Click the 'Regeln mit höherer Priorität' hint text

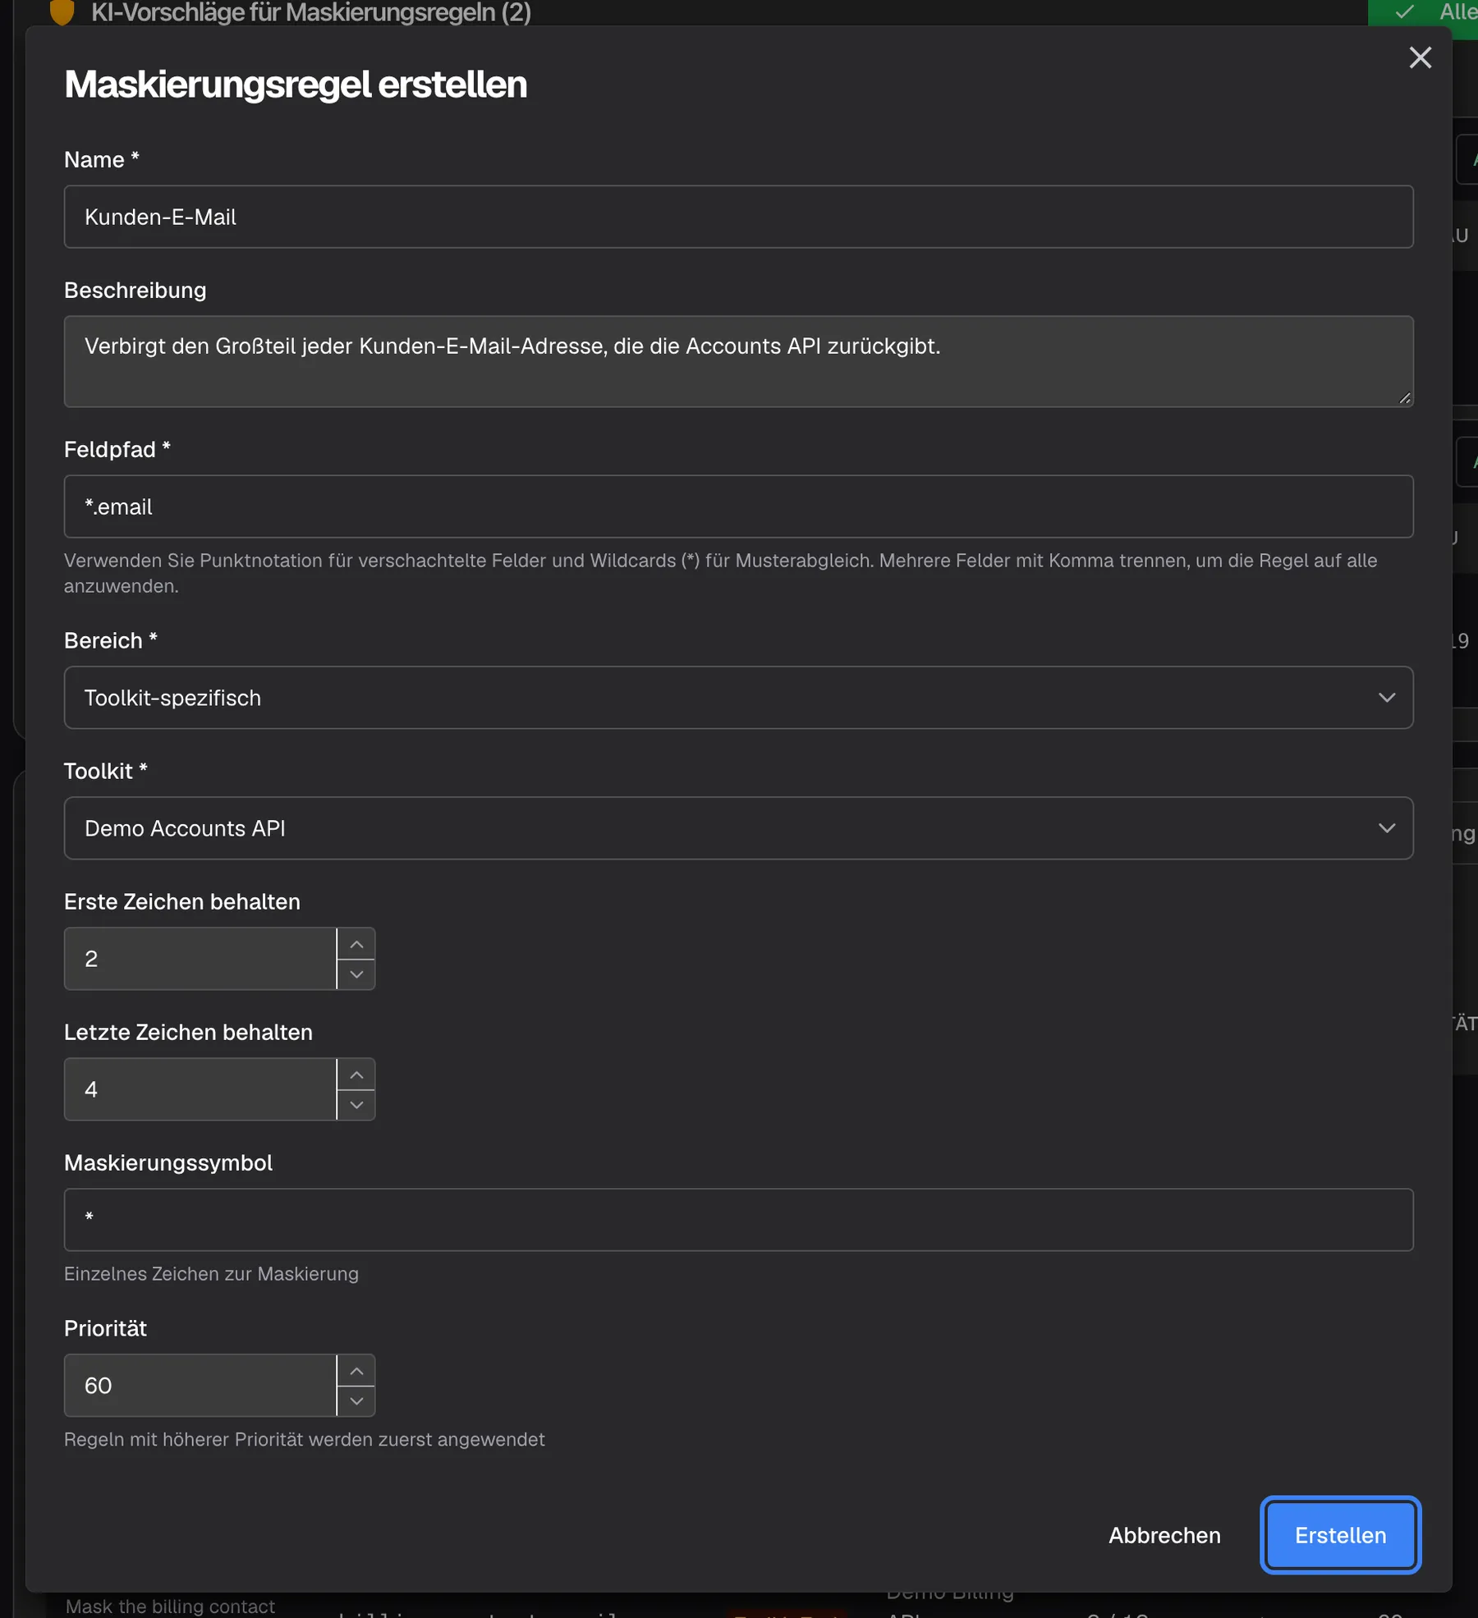pyautogui.click(x=305, y=1440)
